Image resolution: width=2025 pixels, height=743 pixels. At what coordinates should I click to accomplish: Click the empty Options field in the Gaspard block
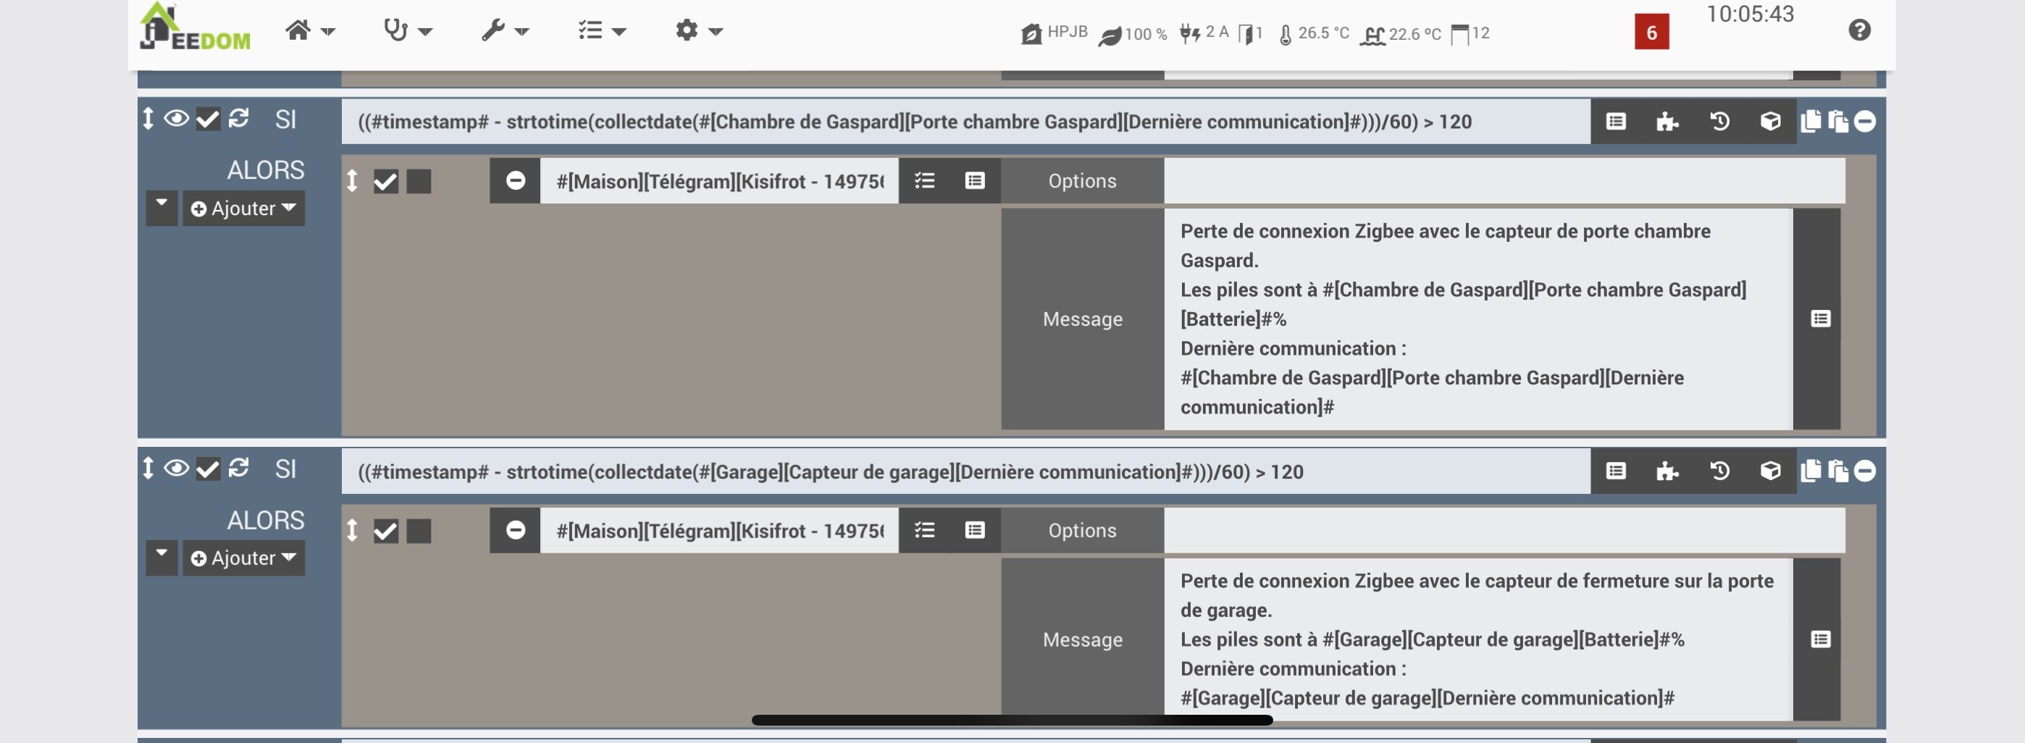coord(1504,181)
